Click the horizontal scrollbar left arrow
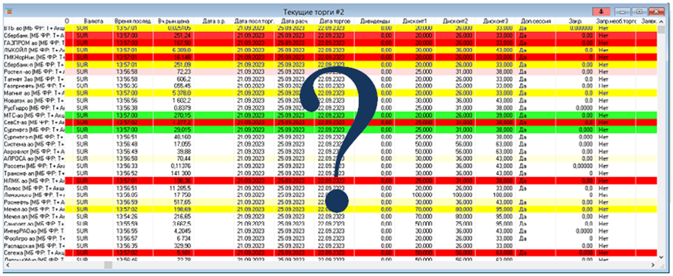This screenshot has height=276, width=673. tap(8, 265)
